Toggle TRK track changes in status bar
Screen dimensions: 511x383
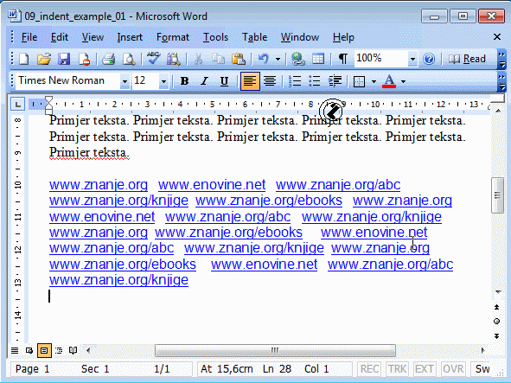pyautogui.click(x=397, y=369)
